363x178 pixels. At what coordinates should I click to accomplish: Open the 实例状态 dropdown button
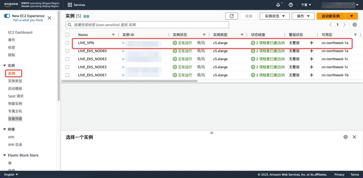click(275, 16)
